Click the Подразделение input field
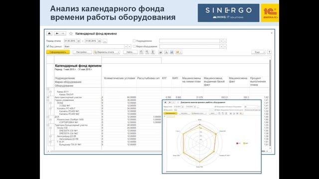 tap(189, 41)
